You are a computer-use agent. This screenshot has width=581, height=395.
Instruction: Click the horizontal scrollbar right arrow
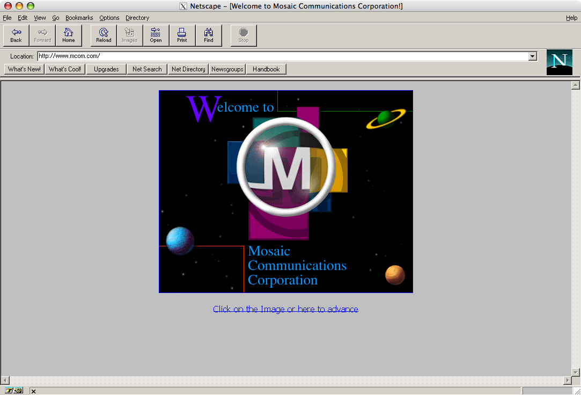tap(567, 381)
